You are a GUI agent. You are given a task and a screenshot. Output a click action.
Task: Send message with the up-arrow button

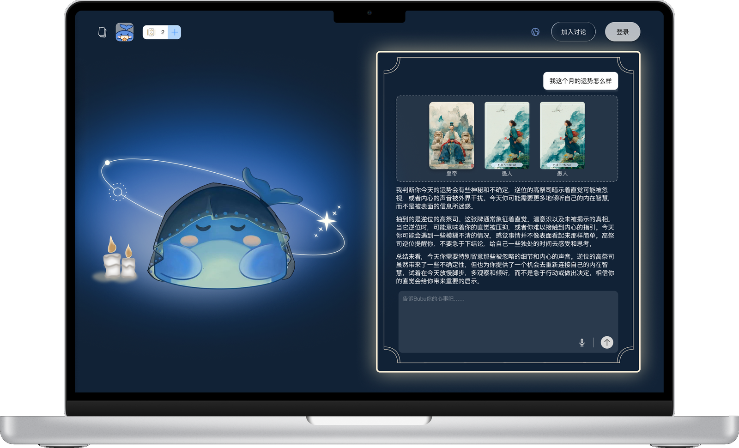pos(607,342)
